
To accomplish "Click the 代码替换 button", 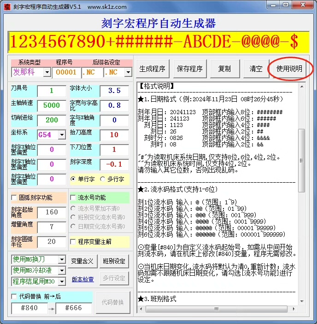I will 113,302.
